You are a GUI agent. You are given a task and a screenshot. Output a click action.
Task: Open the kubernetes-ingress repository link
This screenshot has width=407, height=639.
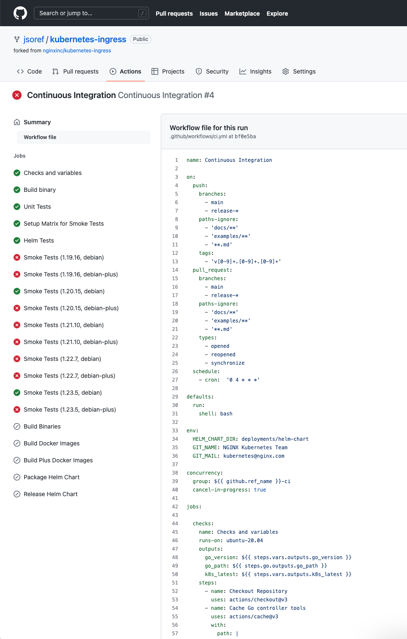[88, 39]
